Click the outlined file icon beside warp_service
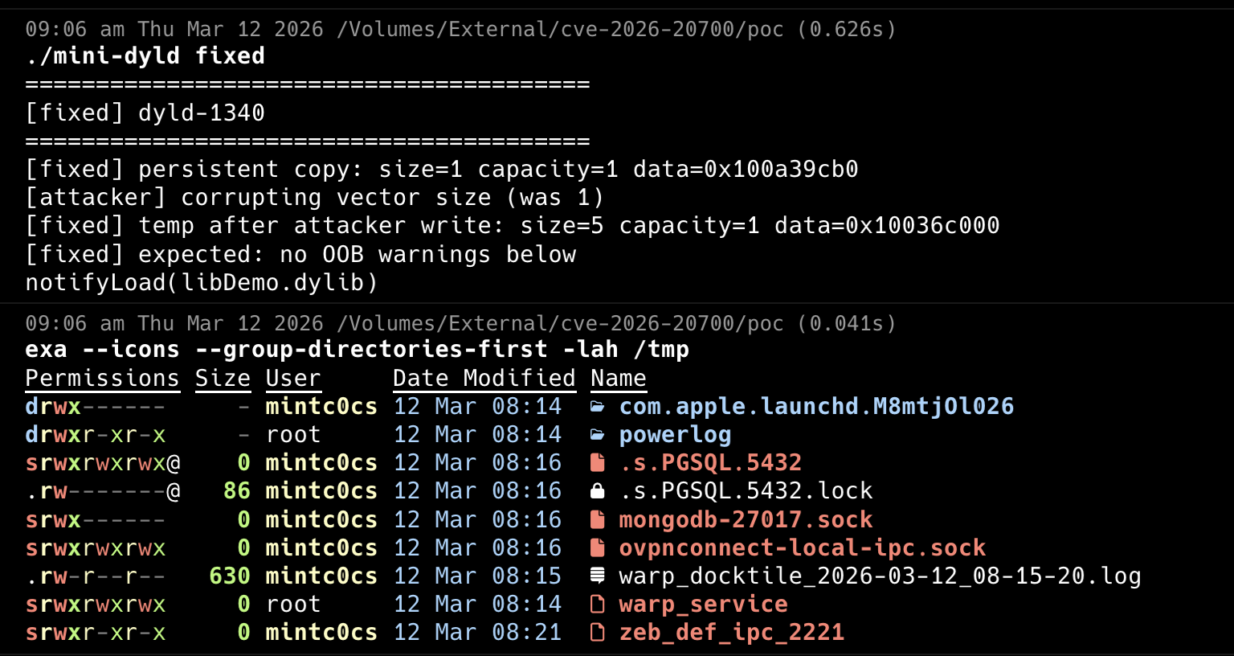Image resolution: width=1234 pixels, height=656 pixels. pos(598,605)
